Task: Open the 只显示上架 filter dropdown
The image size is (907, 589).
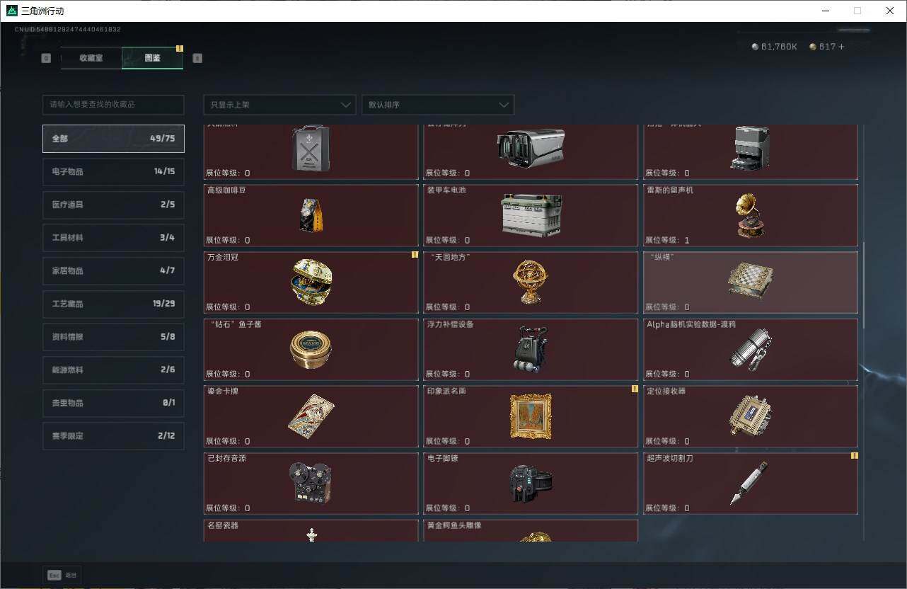Action: click(x=279, y=104)
